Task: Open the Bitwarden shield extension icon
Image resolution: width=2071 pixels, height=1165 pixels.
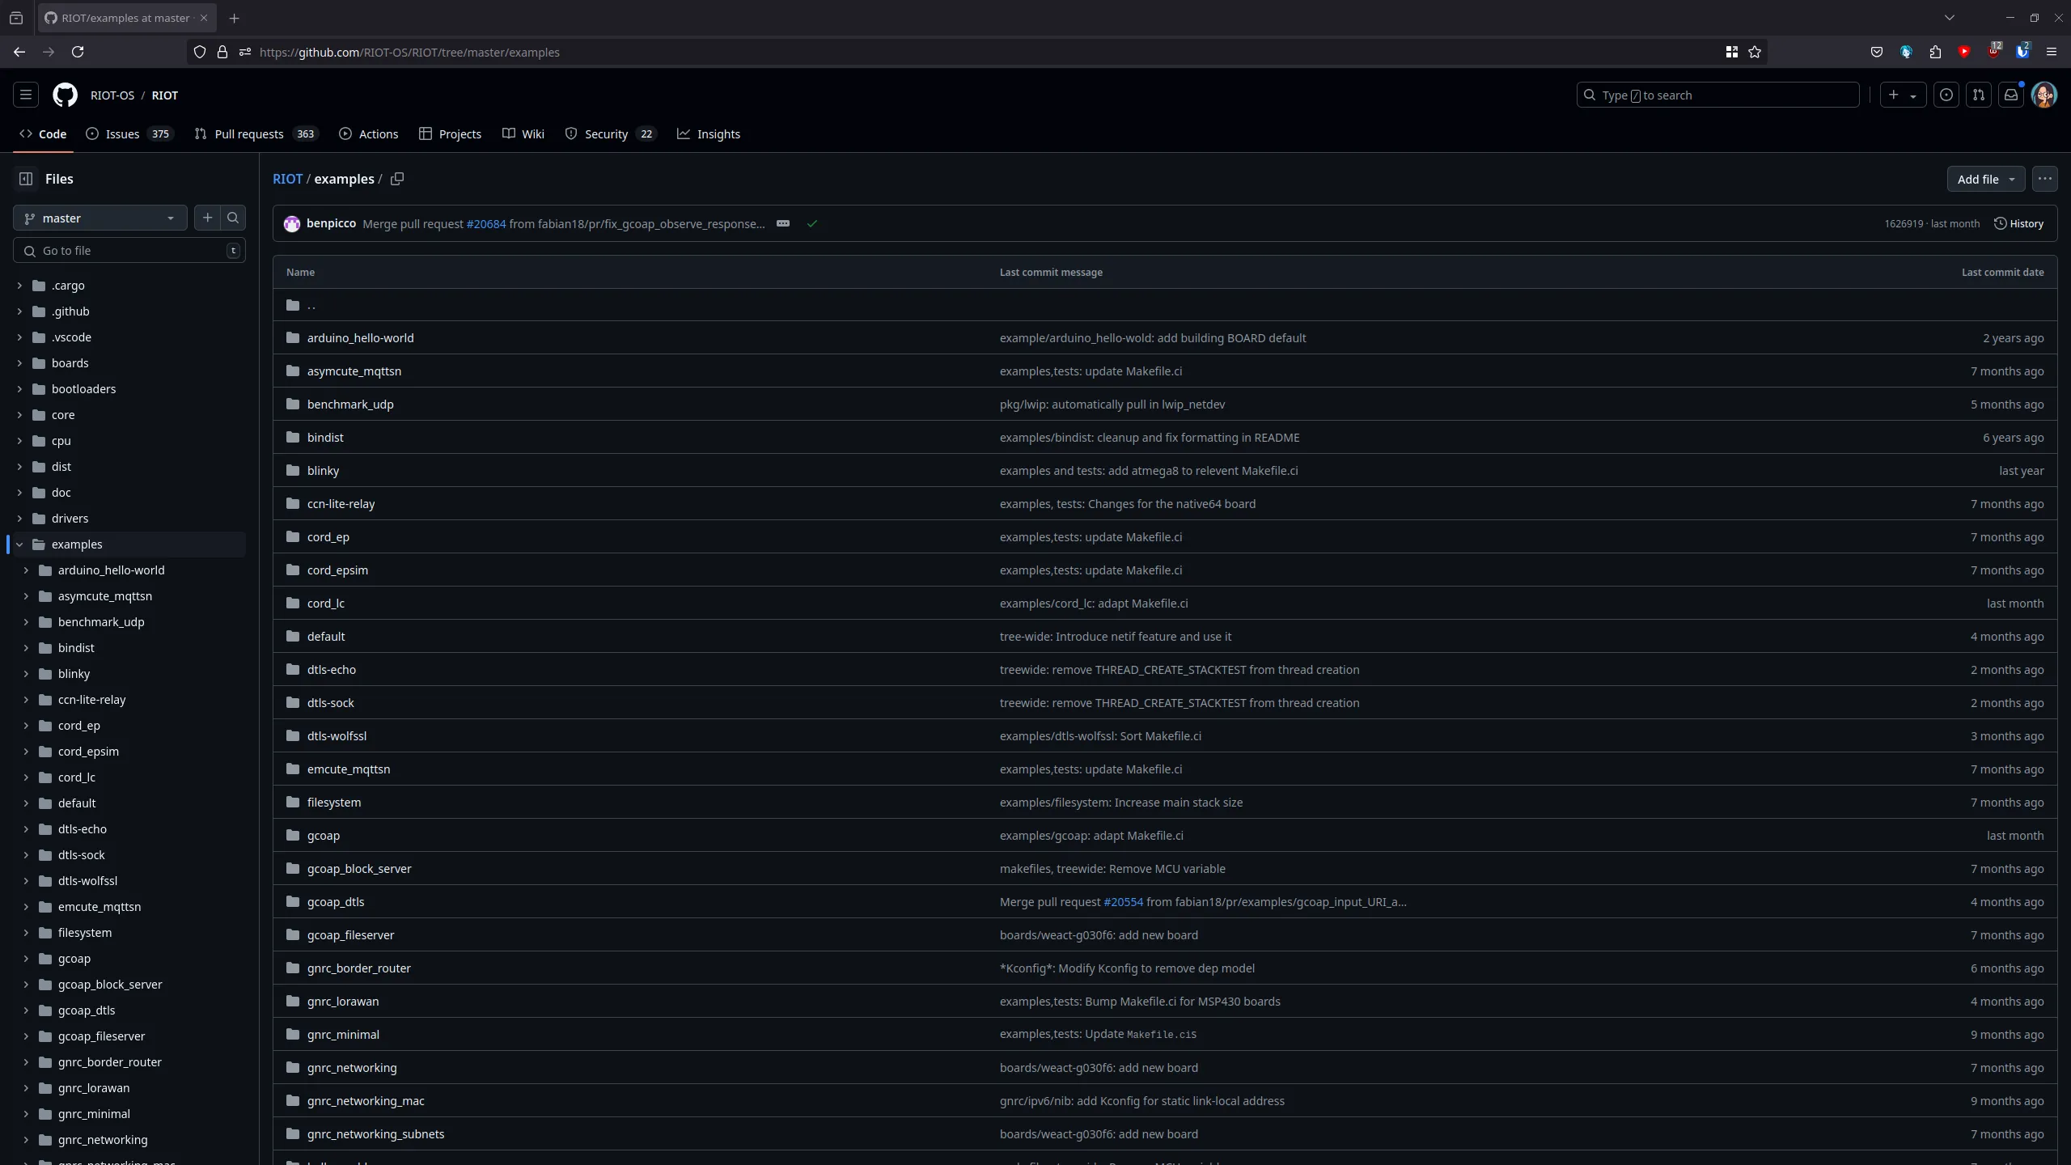Action: (x=2022, y=52)
